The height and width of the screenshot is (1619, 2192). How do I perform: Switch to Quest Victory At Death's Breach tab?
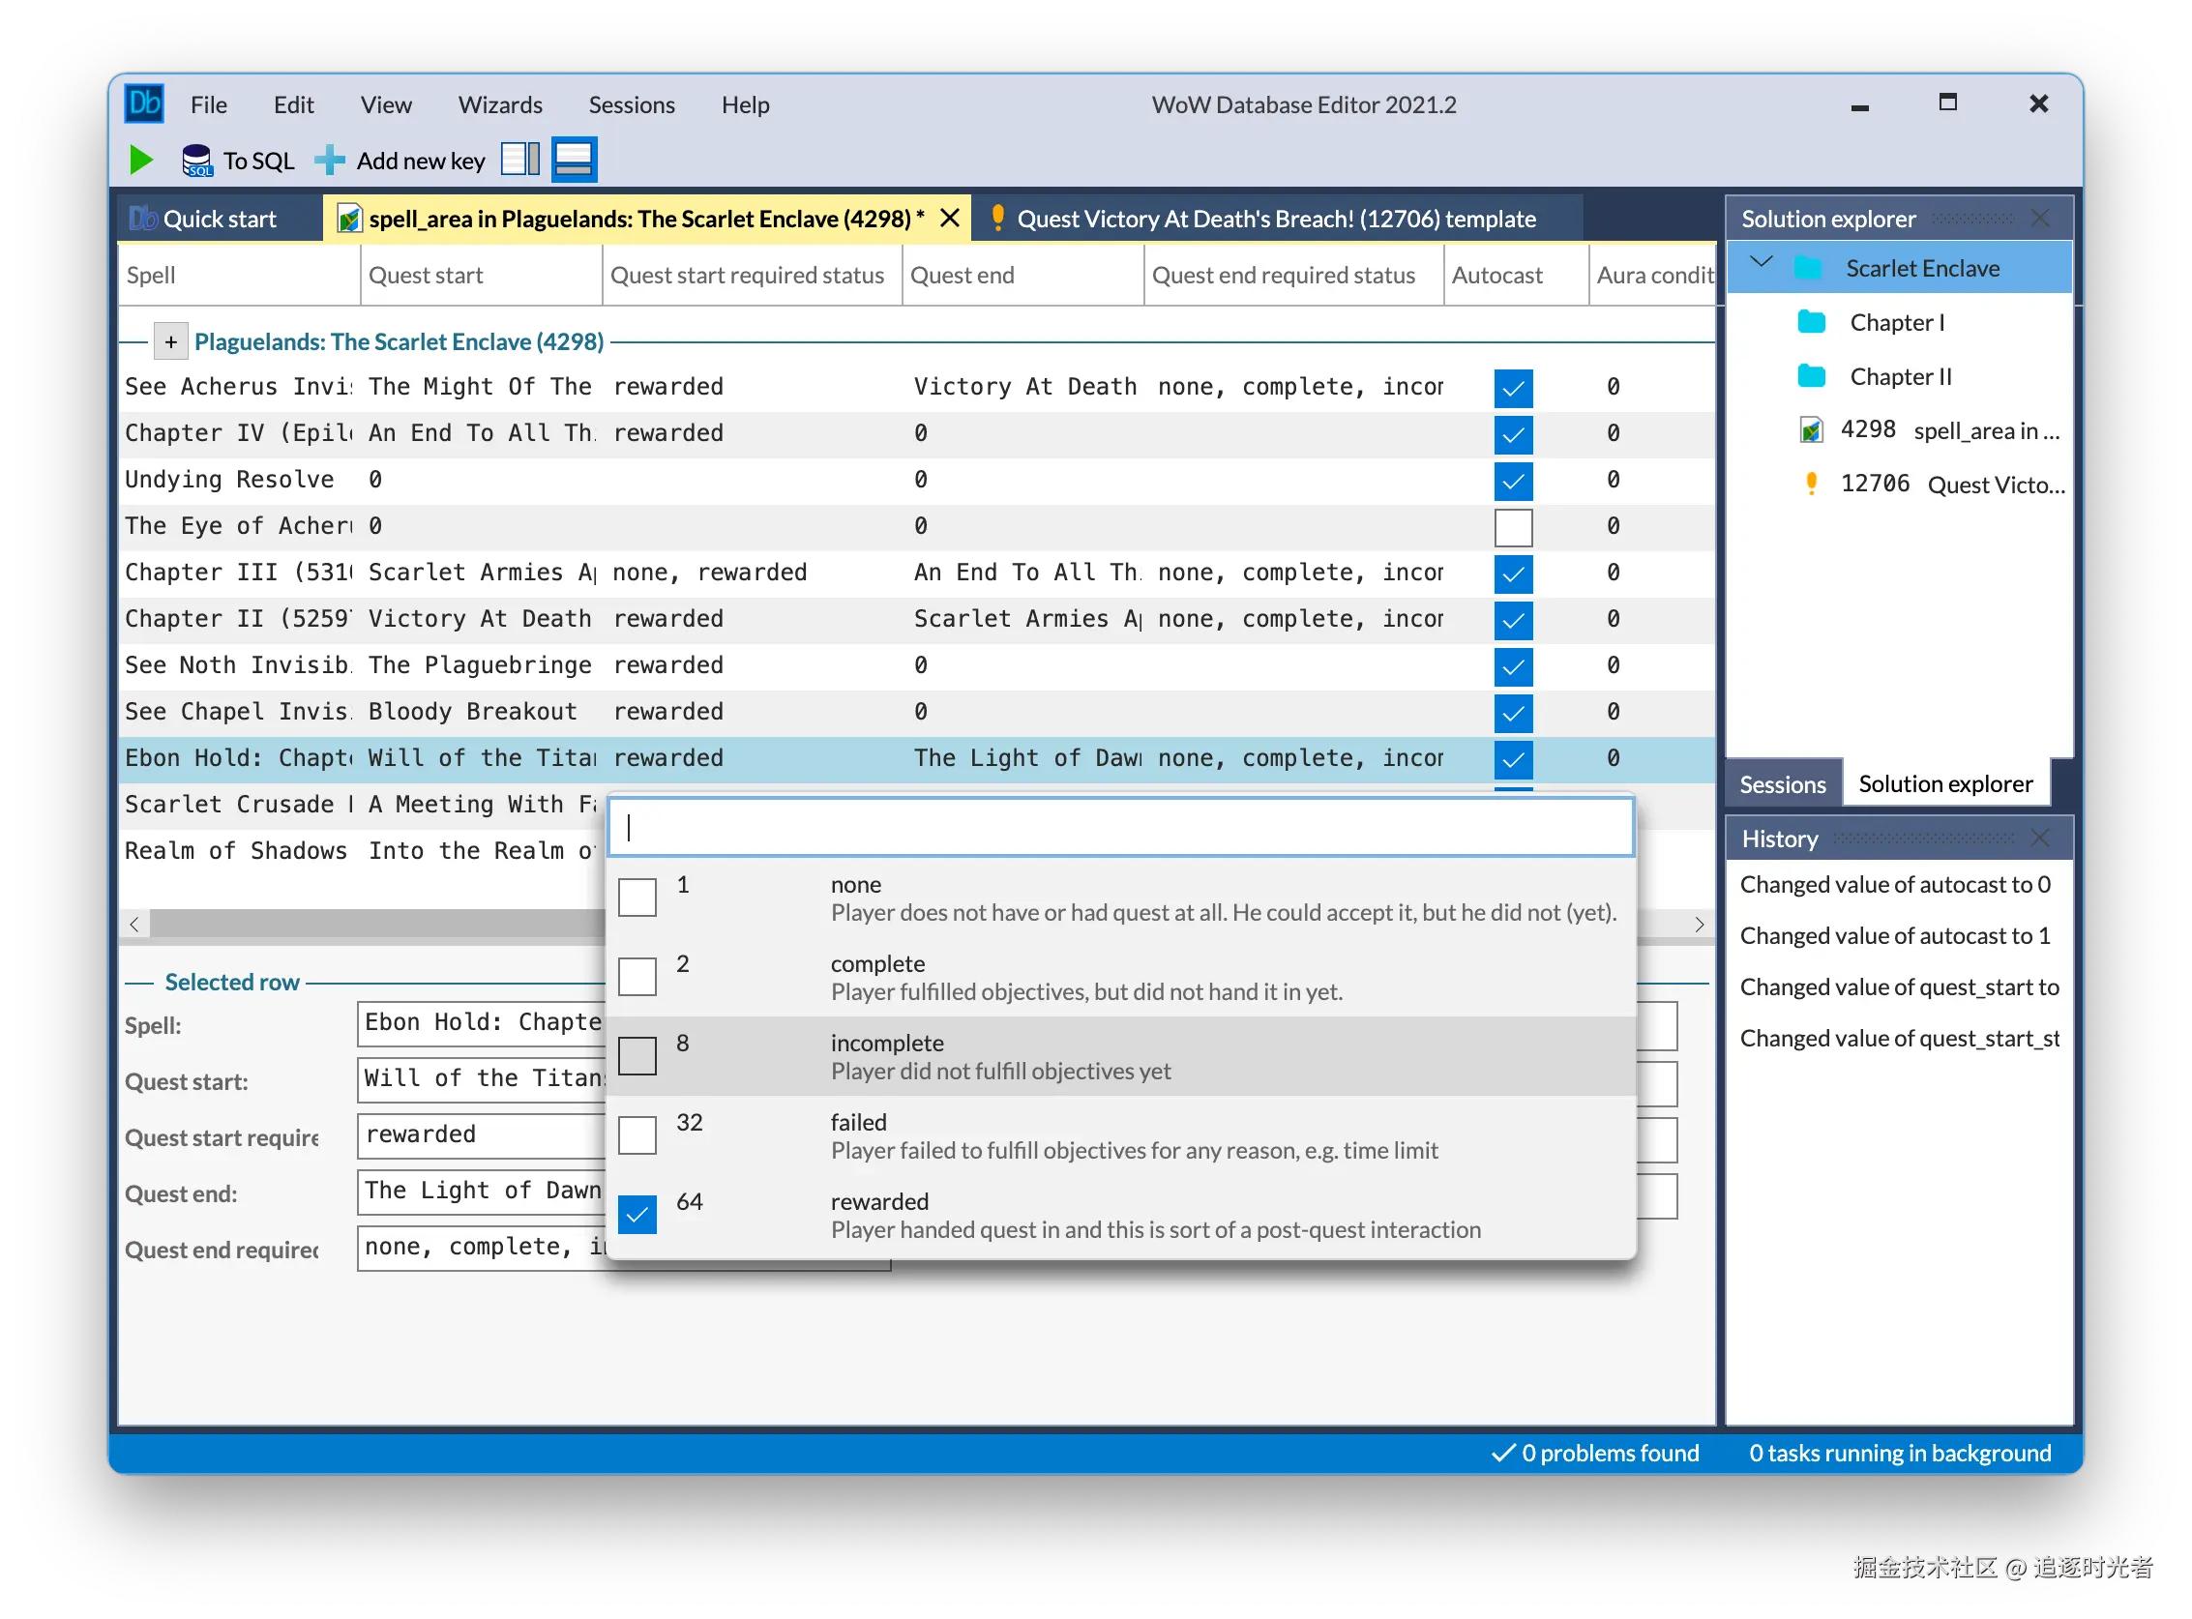click(x=1275, y=218)
